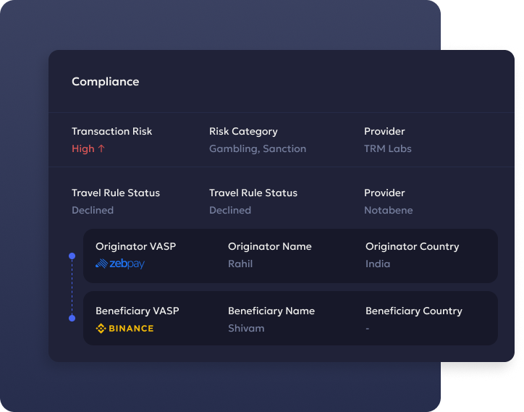Click the Gambling, Sanction risk category value
This screenshot has height=412, width=524.
click(x=258, y=149)
